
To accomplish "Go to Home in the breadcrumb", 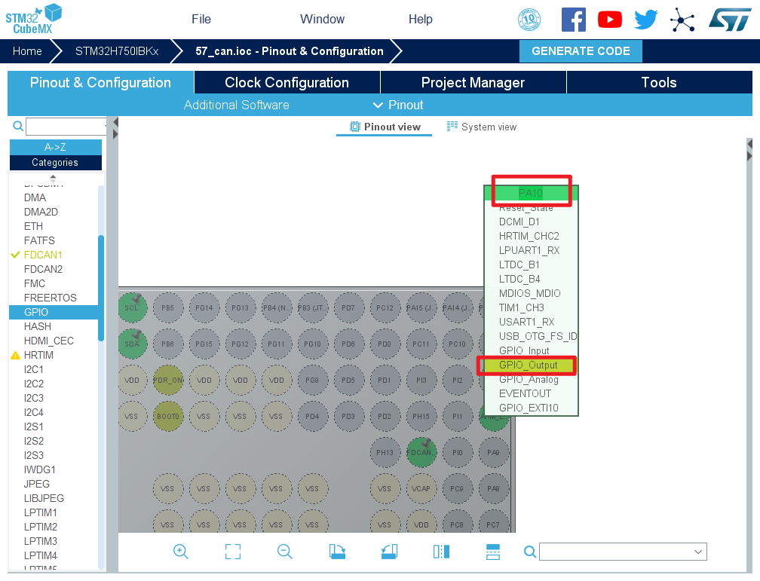I will coord(27,51).
